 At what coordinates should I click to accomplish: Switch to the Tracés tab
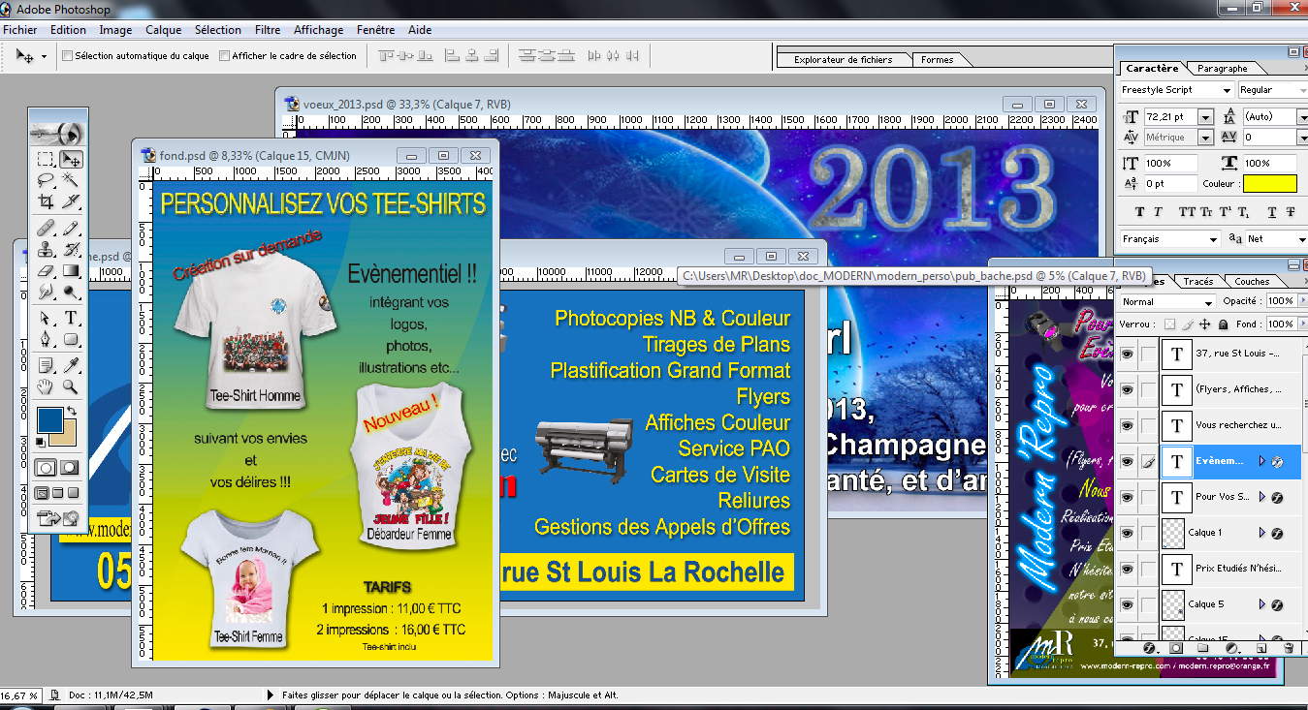pyautogui.click(x=1198, y=282)
